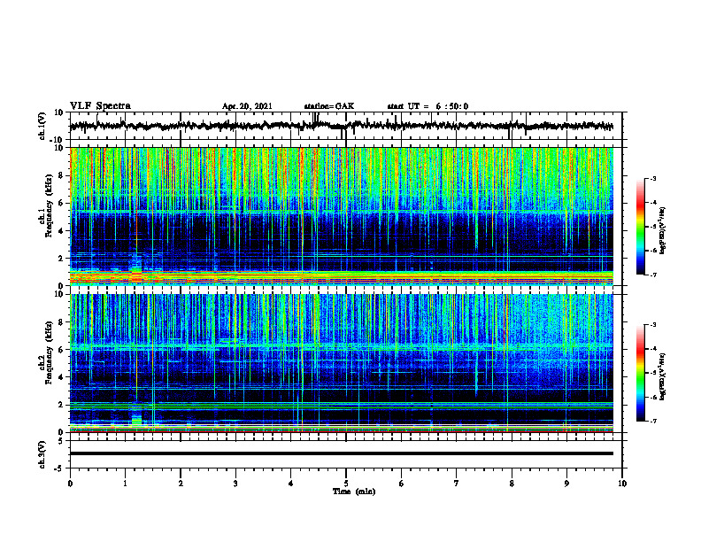This screenshot has width=701, height=542.
Task: Click inside the ch.1 spectrogram plot
Action: 342,216
